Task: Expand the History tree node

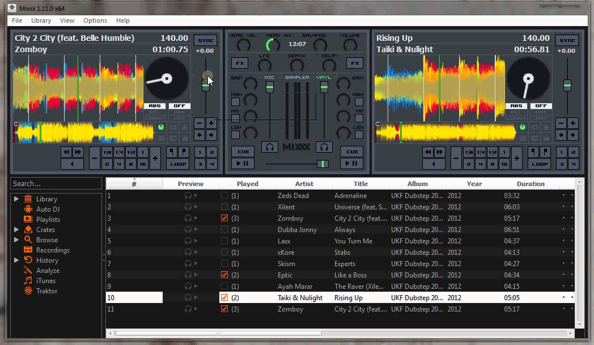Action: point(16,260)
